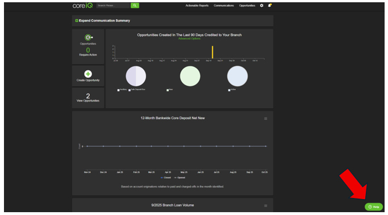Click the purple Ancillary pie chart
This screenshot has height=215, width=388.
[136, 76]
